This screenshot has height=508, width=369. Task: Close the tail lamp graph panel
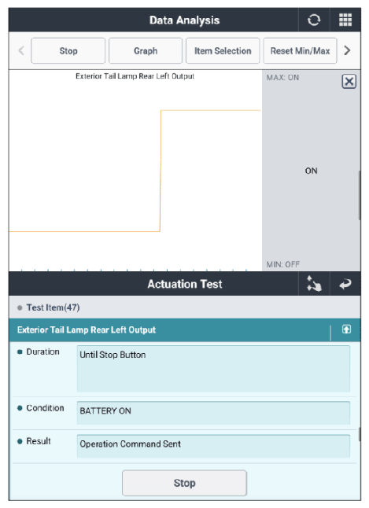(349, 81)
